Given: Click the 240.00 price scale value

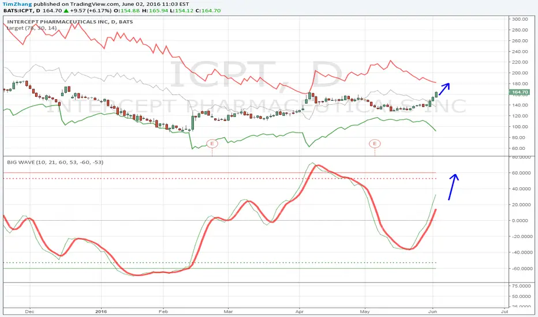Looking at the screenshot, I should point(520,51).
